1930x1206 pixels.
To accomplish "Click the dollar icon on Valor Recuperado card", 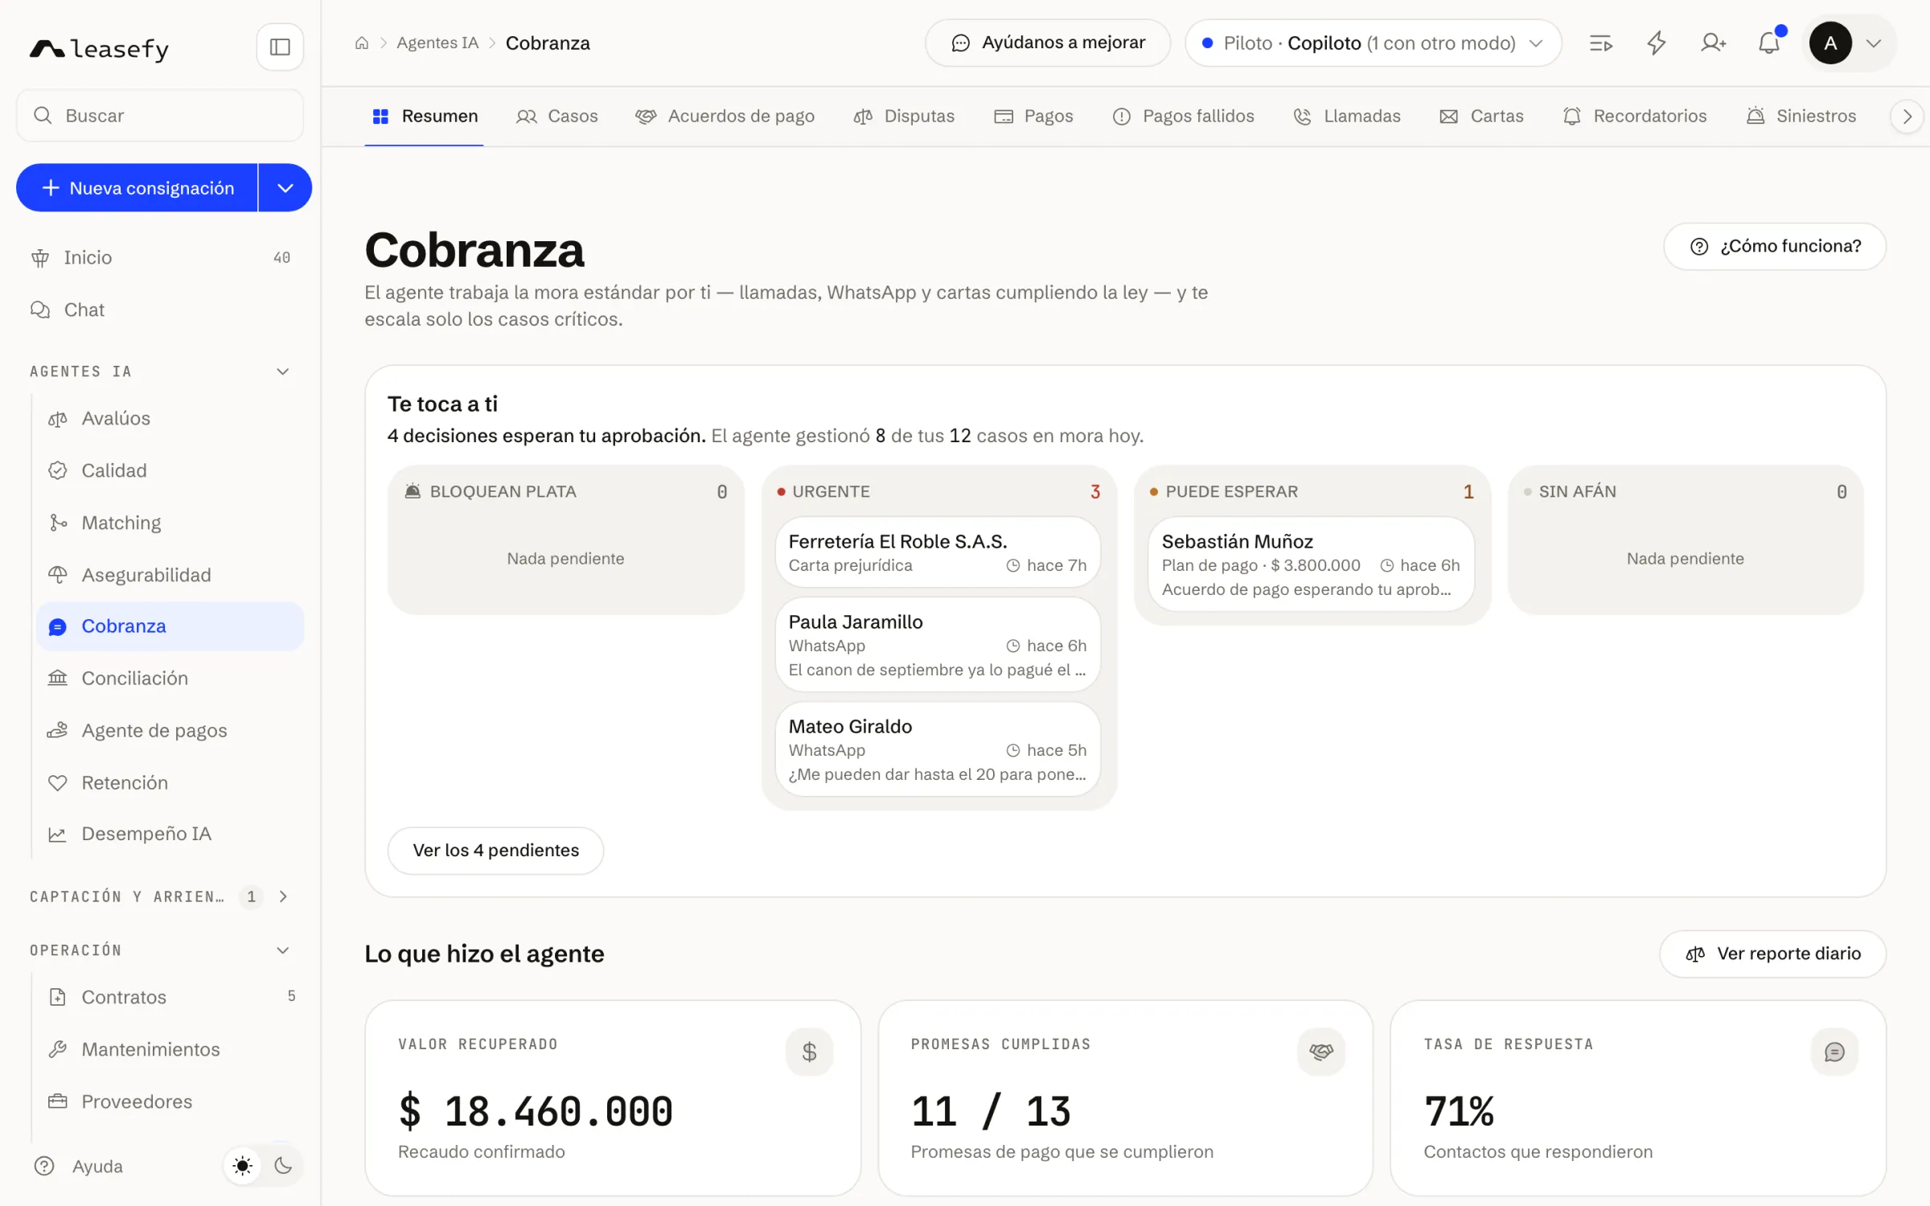I will (809, 1052).
